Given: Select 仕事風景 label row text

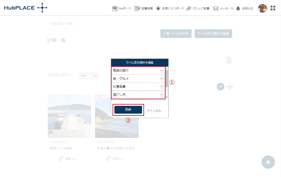Looking at the screenshot, I should click(119, 87).
